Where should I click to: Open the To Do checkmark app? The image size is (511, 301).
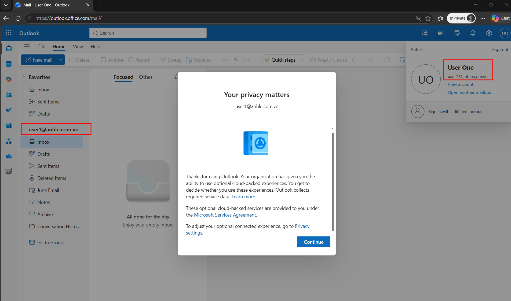coord(9,110)
